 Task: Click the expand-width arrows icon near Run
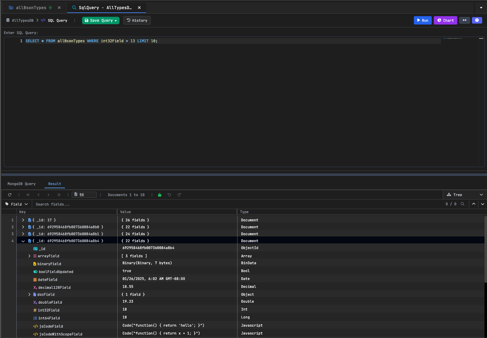[x=464, y=20]
